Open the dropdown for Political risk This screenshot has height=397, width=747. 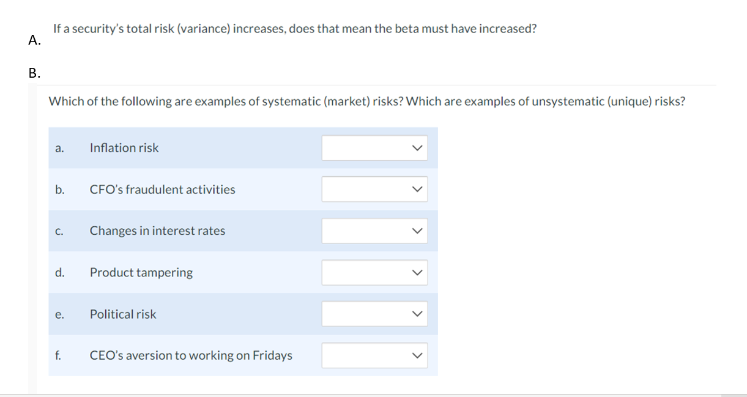click(374, 314)
